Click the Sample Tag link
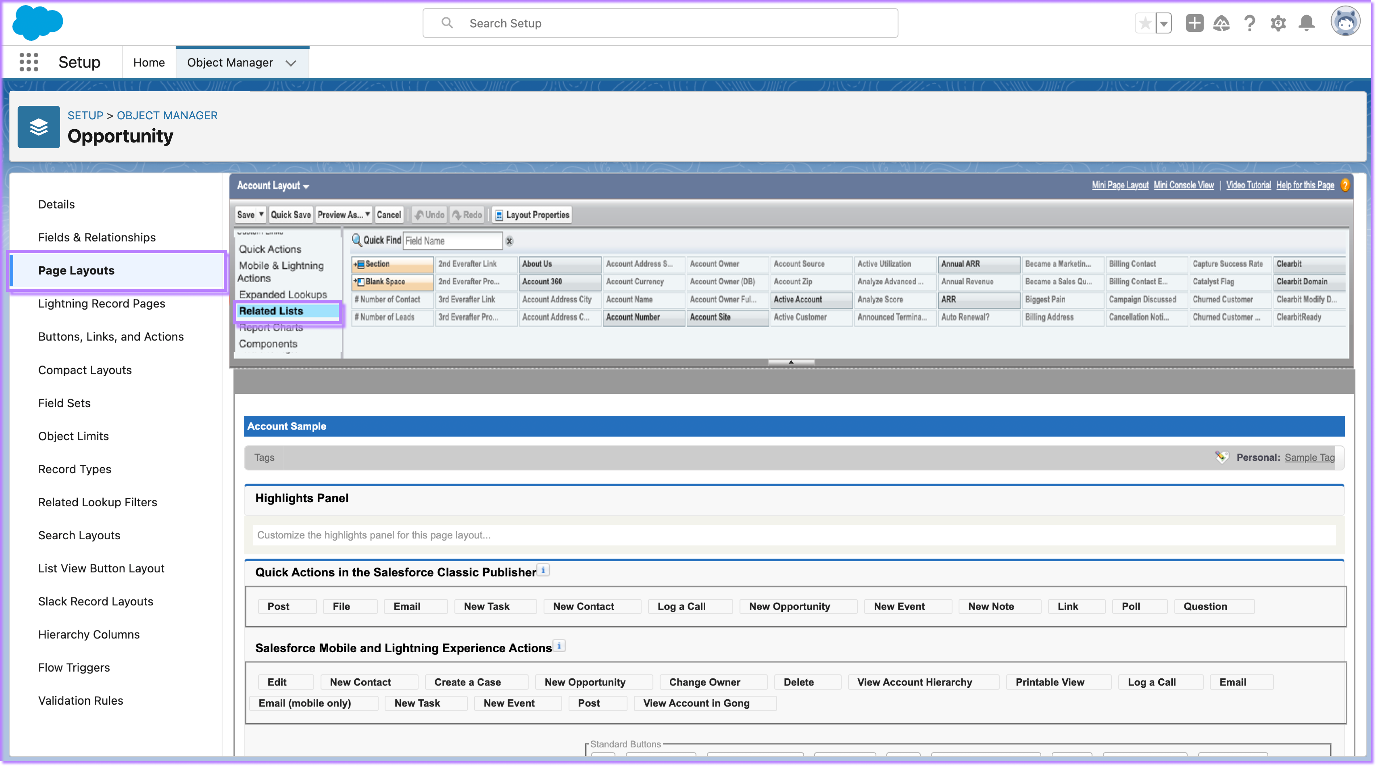The image size is (1376, 766). [x=1309, y=457]
